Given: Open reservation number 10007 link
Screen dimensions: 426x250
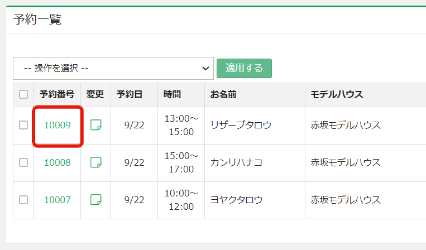Looking at the screenshot, I should pos(58,200).
